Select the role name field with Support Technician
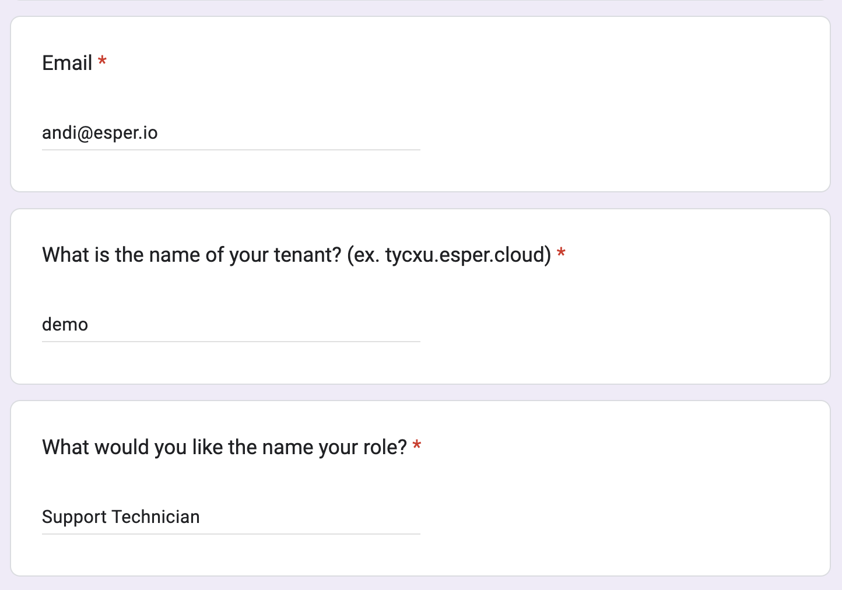The image size is (842, 590). point(231,517)
